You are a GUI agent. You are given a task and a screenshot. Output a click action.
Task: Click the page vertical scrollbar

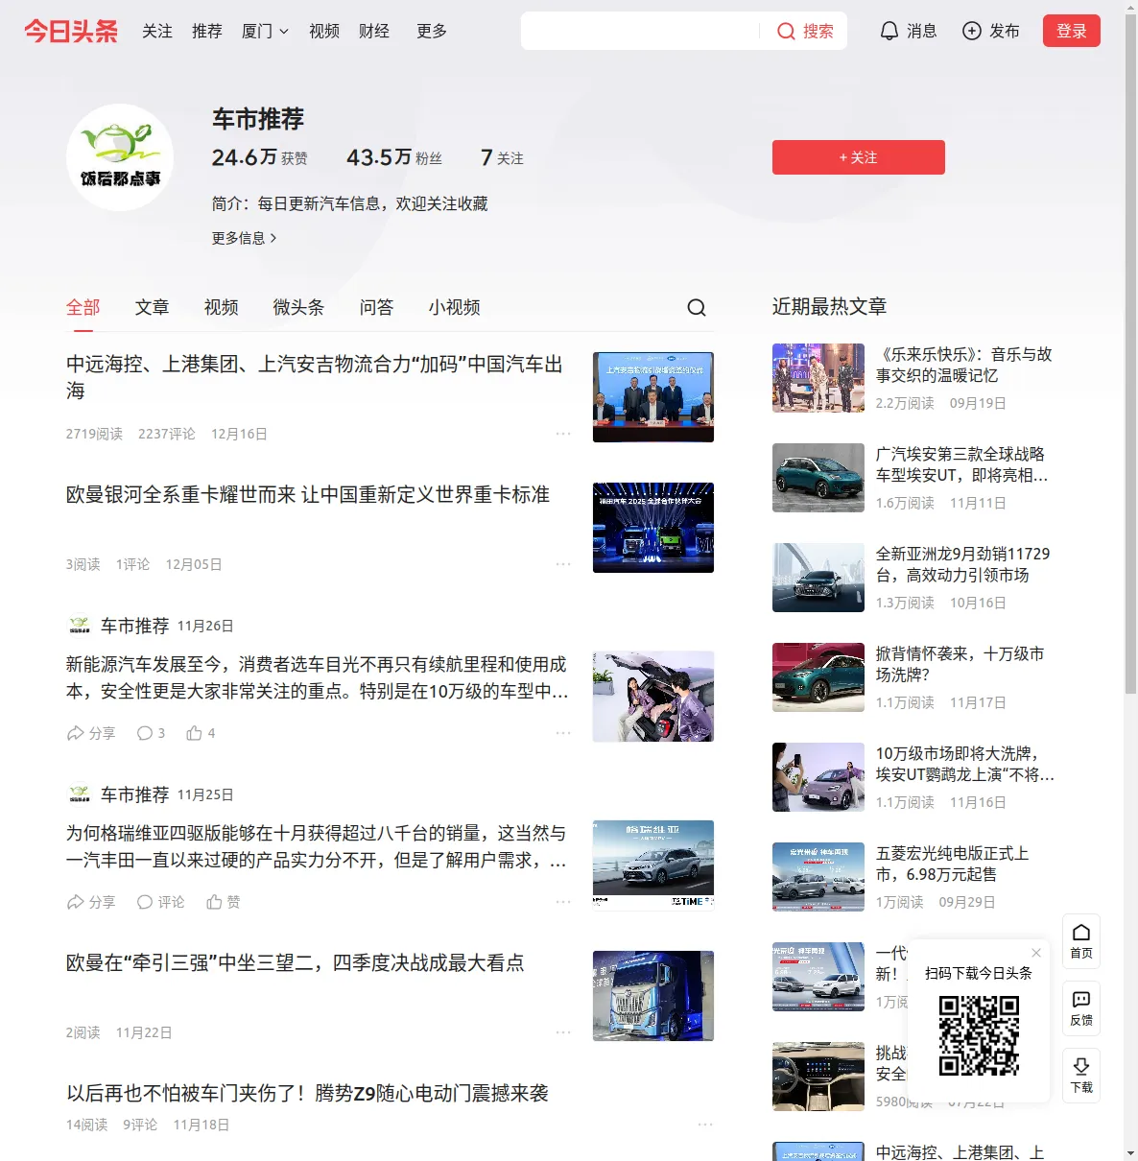pos(1130,355)
